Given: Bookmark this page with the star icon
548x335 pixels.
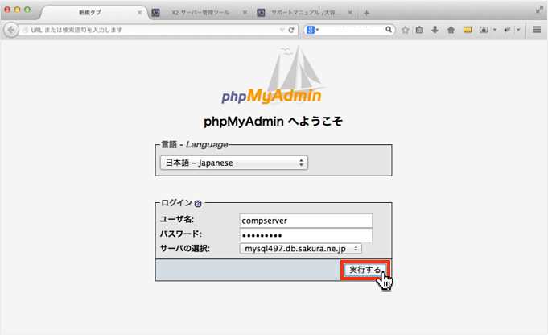Looking at the screenshot, I should click(x=405, y=30).
